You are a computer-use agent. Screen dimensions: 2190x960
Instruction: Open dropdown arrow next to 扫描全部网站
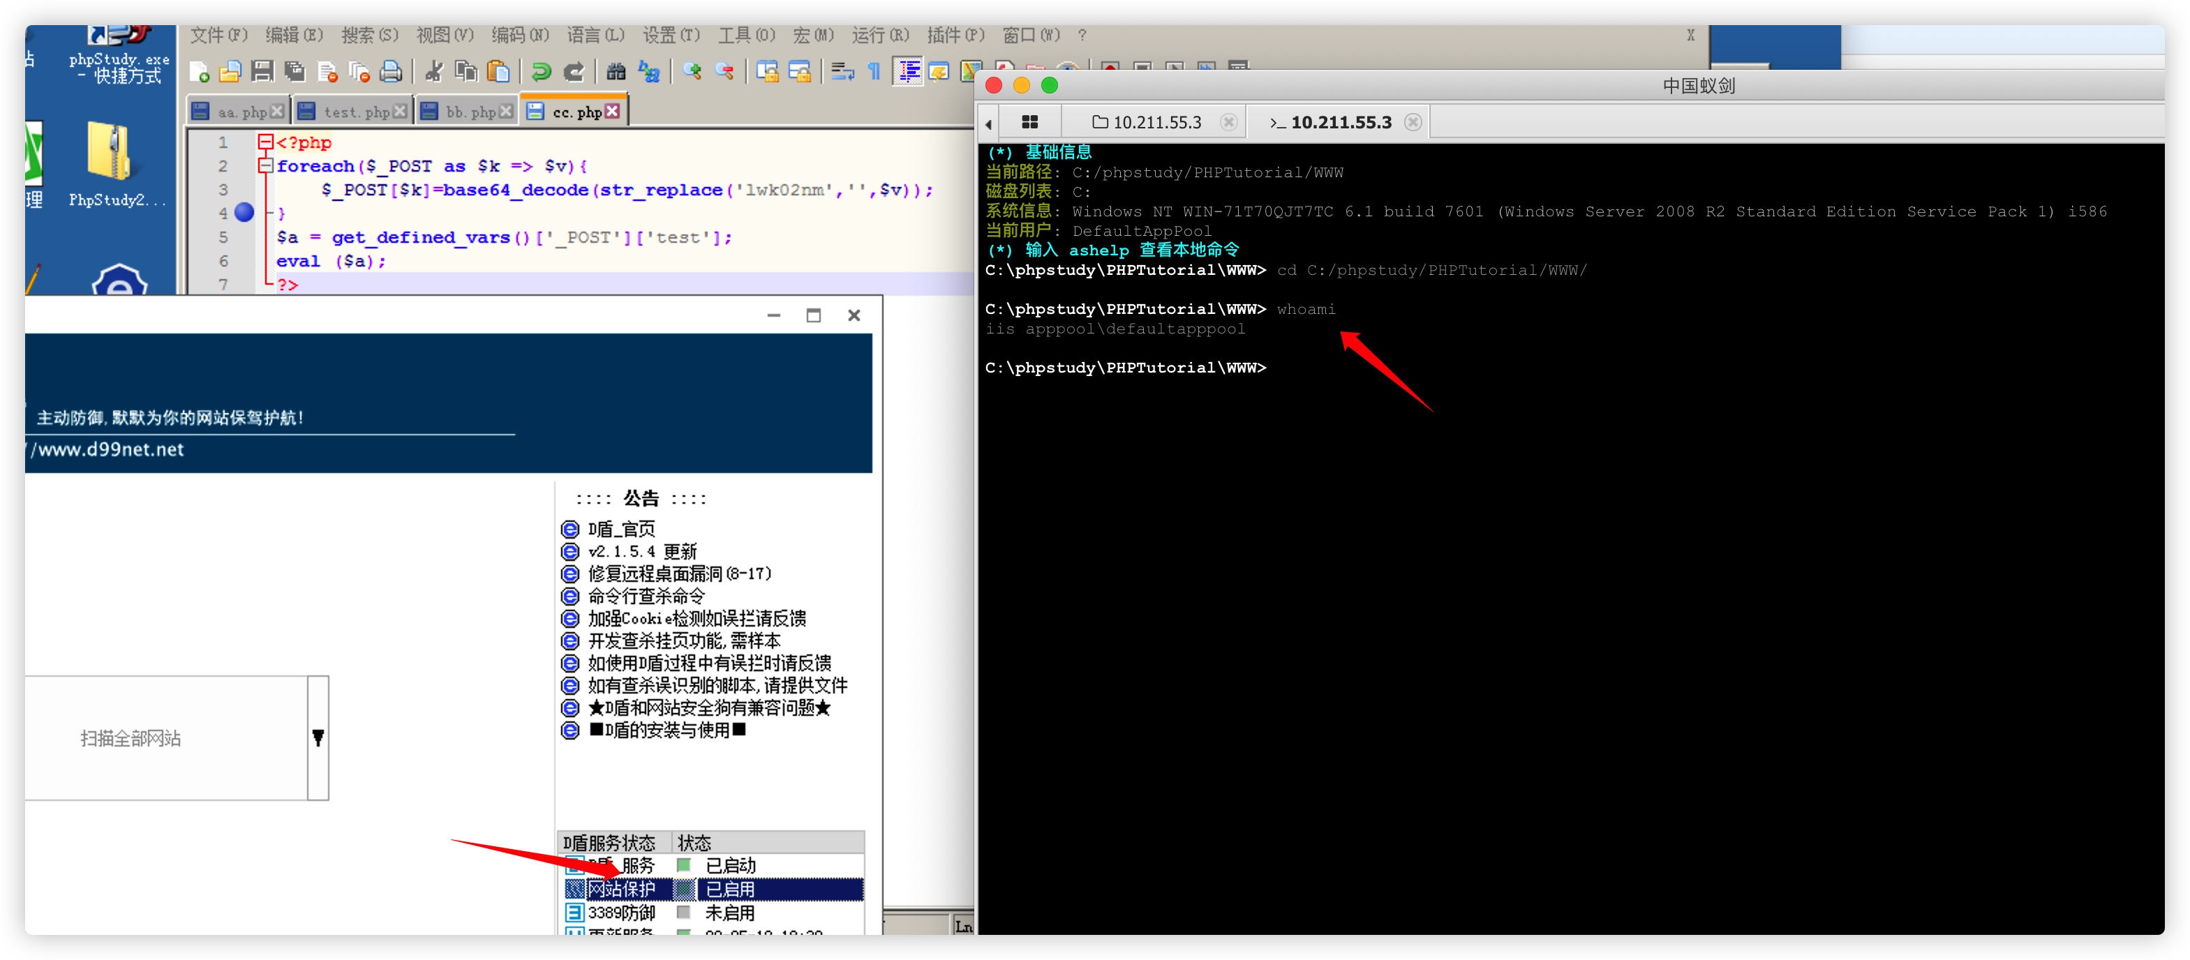318,737
